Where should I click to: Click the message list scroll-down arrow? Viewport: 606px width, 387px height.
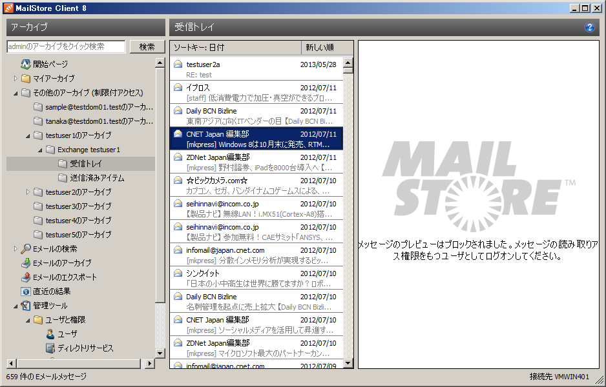point(348,363)
